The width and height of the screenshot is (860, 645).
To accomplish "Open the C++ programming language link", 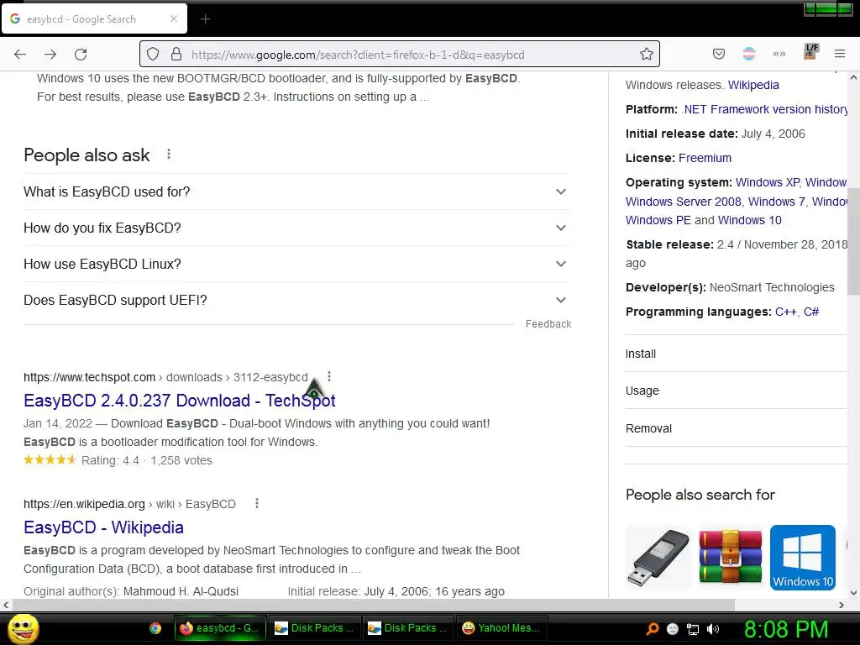I will (x=785, y=312).
